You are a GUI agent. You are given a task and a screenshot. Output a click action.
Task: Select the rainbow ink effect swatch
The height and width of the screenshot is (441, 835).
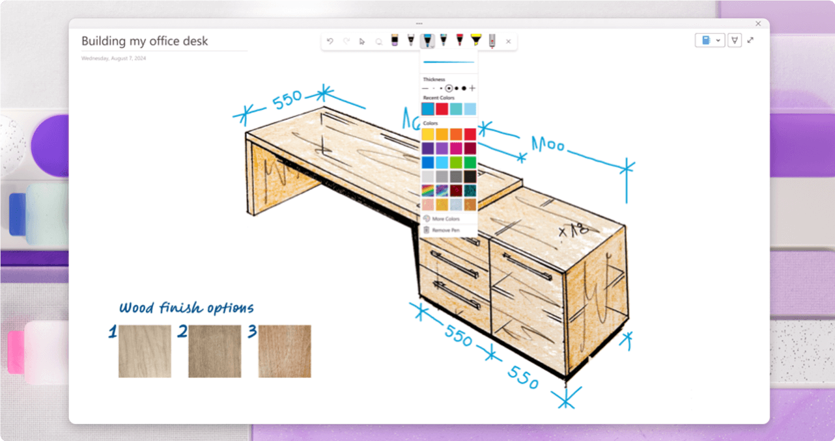click(427, 191)
